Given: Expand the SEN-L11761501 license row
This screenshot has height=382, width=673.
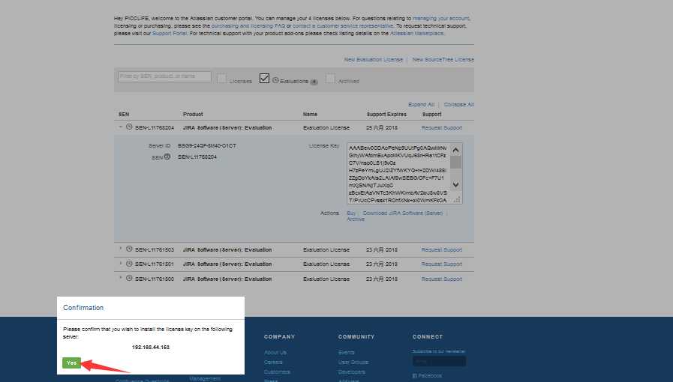Looking at the screenshot, I should 121,264.
